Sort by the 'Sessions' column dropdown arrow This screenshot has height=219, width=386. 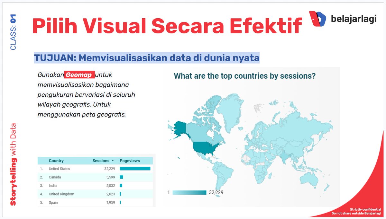(113, 161)
